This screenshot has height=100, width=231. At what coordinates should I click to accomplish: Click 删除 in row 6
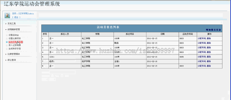(x=209, y=66)
